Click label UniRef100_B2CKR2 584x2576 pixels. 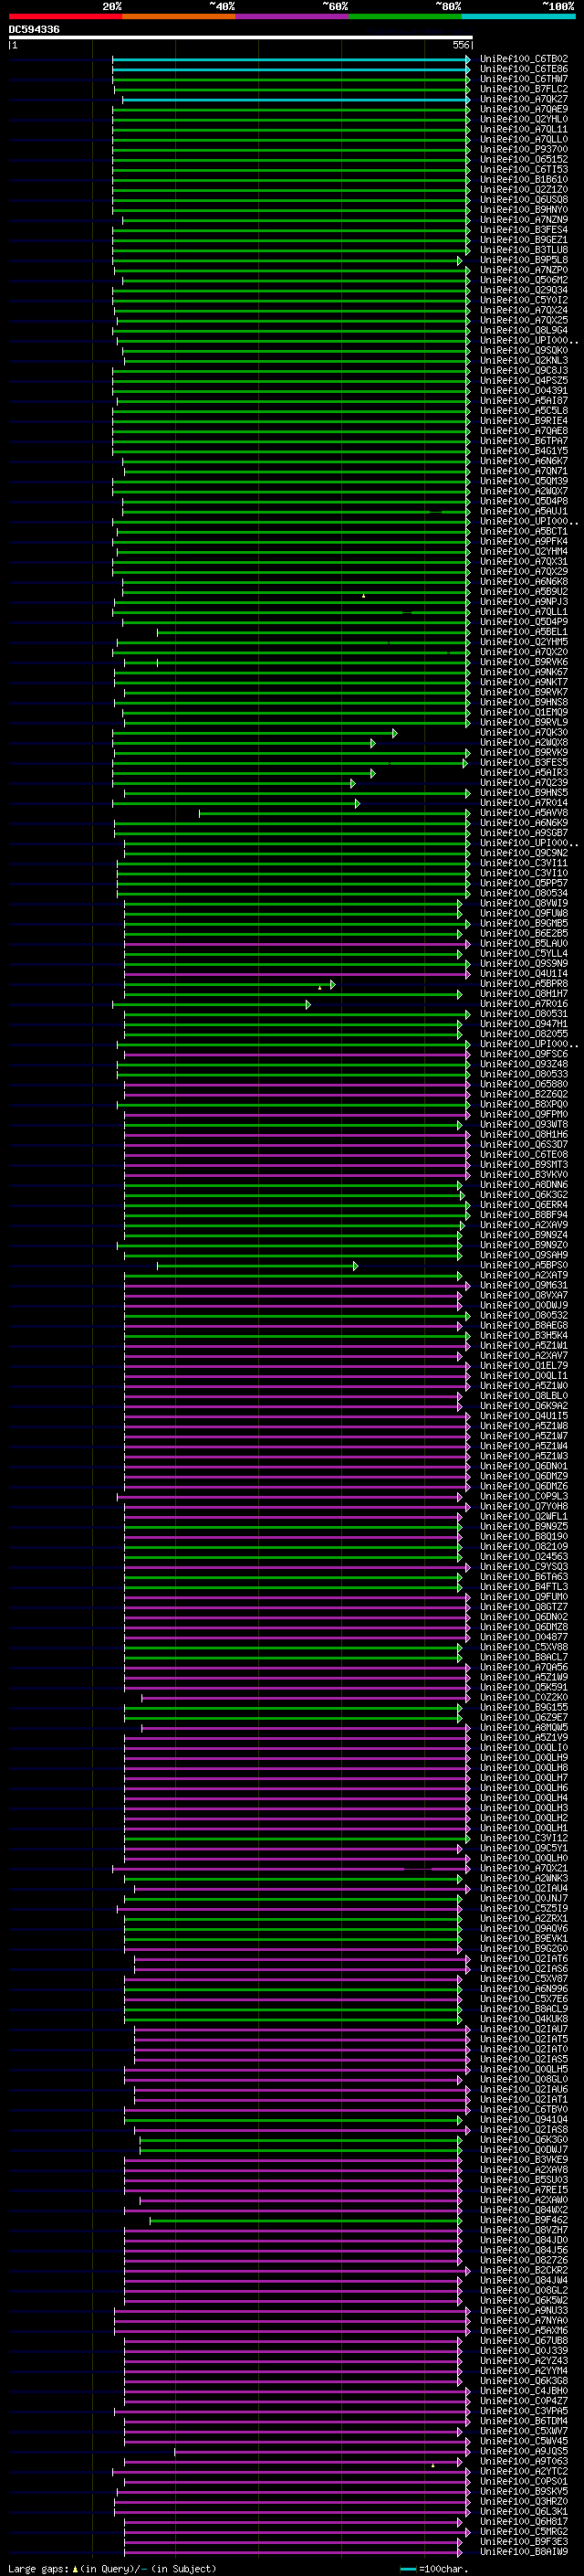[524, 2270]
